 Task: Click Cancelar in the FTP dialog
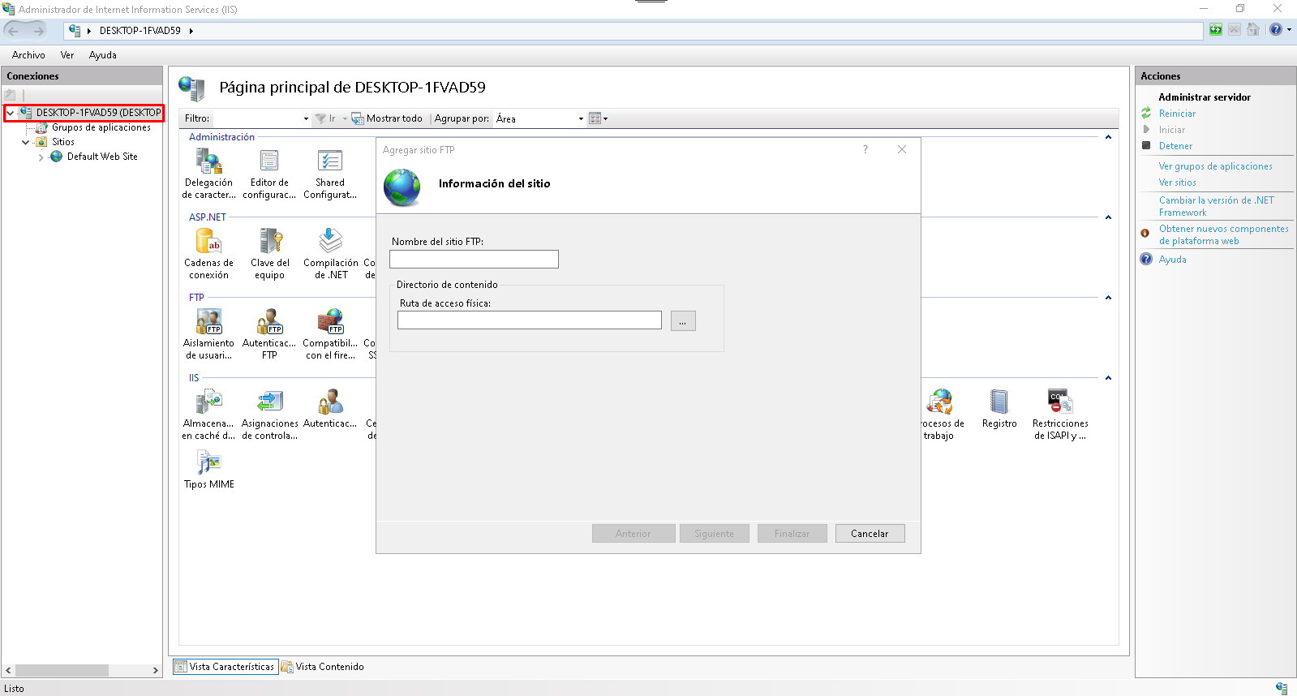[870, 534]
